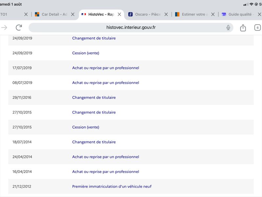Open the share sheet icon
The image size is (262, 197).
[x=243, y=28]
